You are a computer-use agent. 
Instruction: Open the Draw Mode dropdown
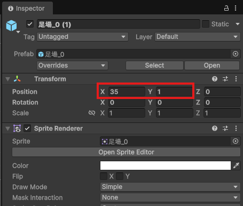tap(170, 187)
